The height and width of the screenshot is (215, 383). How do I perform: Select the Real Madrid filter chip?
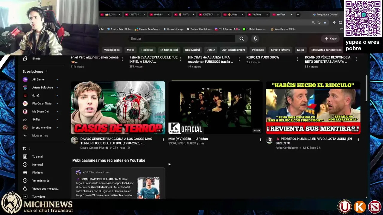(192, 50)
